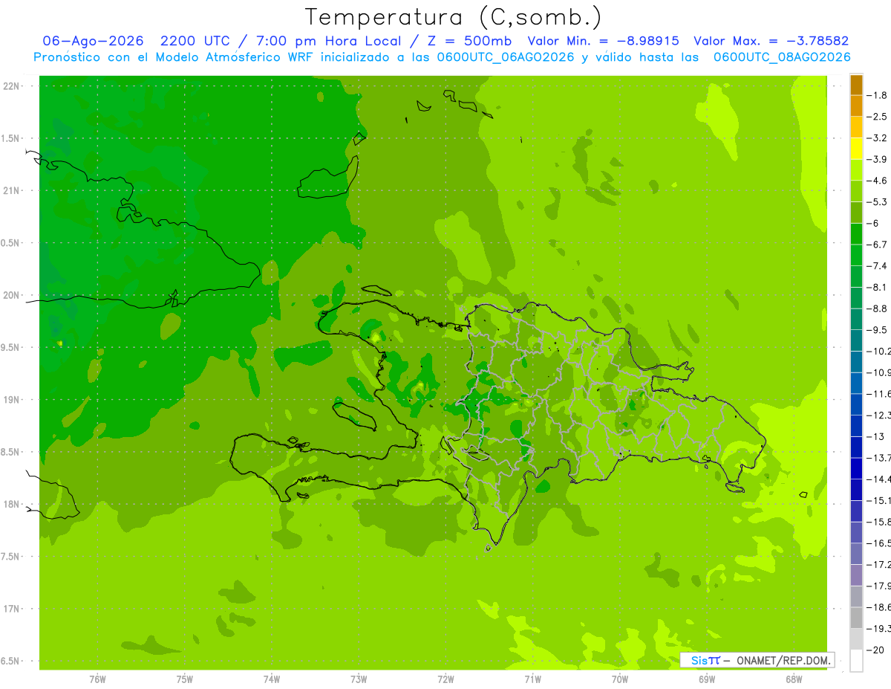
Task: Click the title 'Temperatura (C,somb.)'
Action: [453, 17]
